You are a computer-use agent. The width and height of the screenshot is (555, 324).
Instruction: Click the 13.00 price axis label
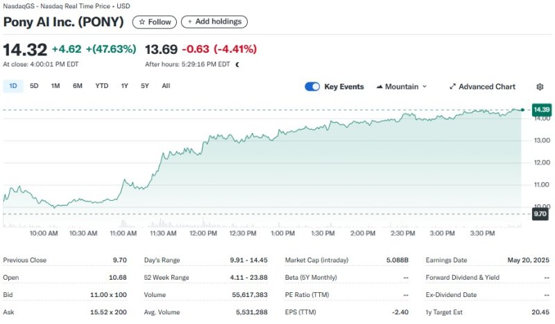(543, 141)
